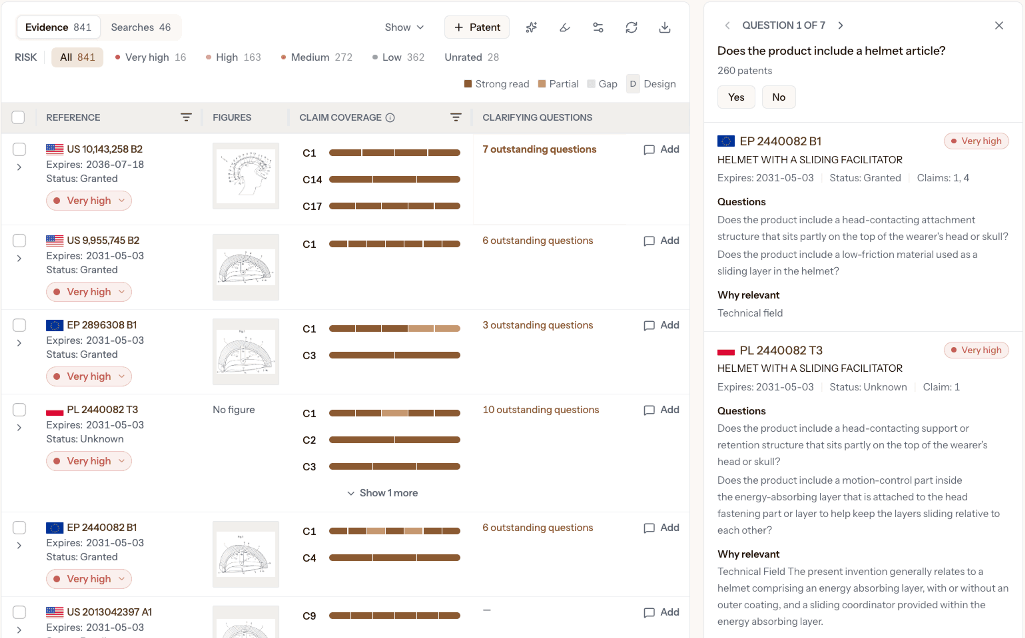The height and width of the screenshot is (638, 1025).
Task: Click the download icon in toolbar
Action: (x=665, y=27)
